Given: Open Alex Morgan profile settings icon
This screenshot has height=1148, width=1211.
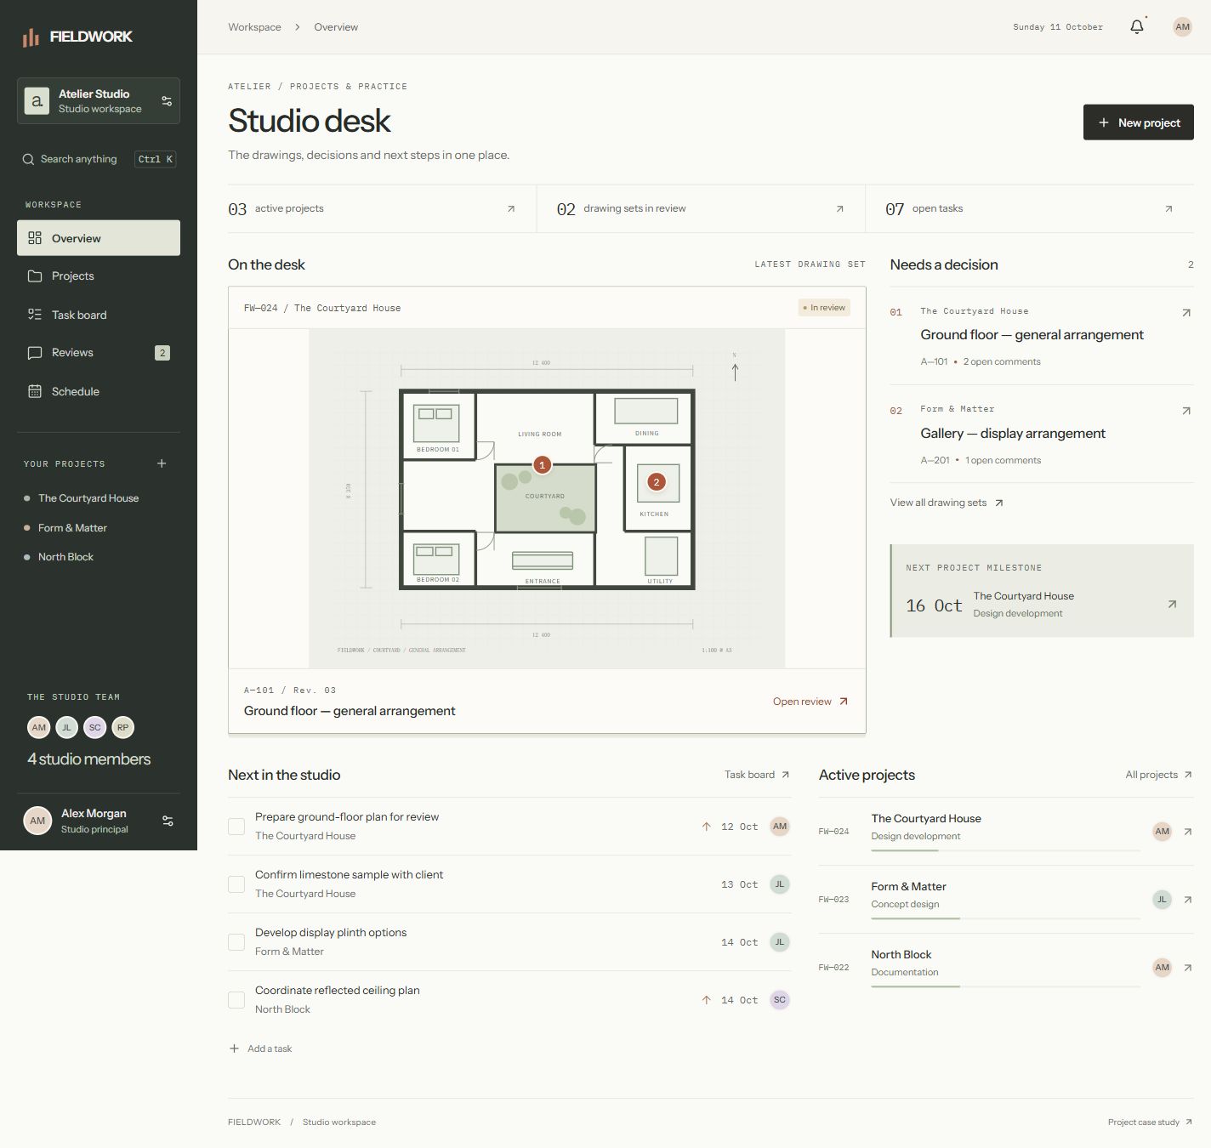Looking at the screenshot, I should (x=168, y=821).
